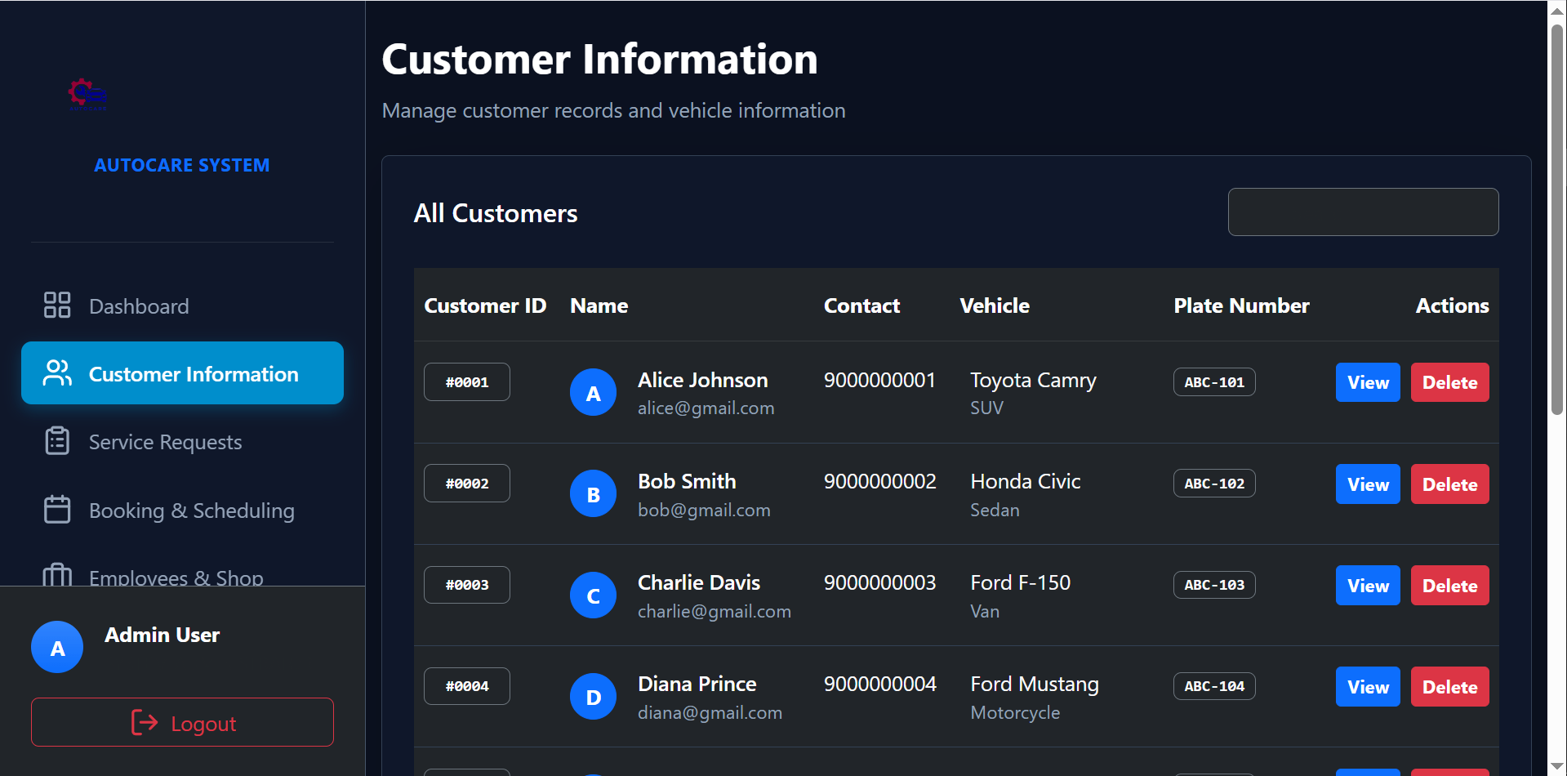This screenshot has height=776, width=1567.
Task: Click the All Customers heading
Action: pos(496,213)
